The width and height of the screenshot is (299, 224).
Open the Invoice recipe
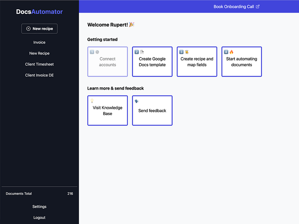pyautogui.click(x=39, y=42)
